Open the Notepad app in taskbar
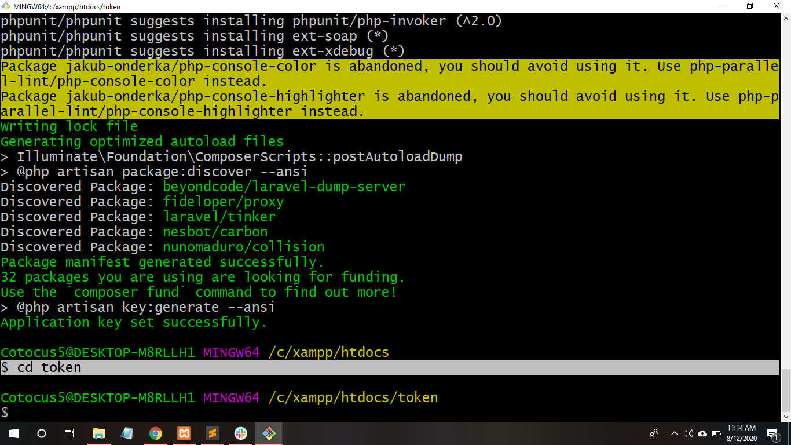The width and height of the screenshot is (791, 445). pos(127,433)
